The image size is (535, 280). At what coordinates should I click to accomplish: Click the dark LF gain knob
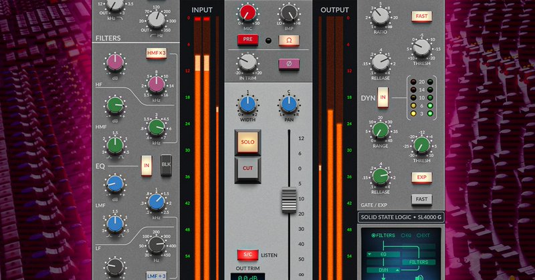pos(115,268)
